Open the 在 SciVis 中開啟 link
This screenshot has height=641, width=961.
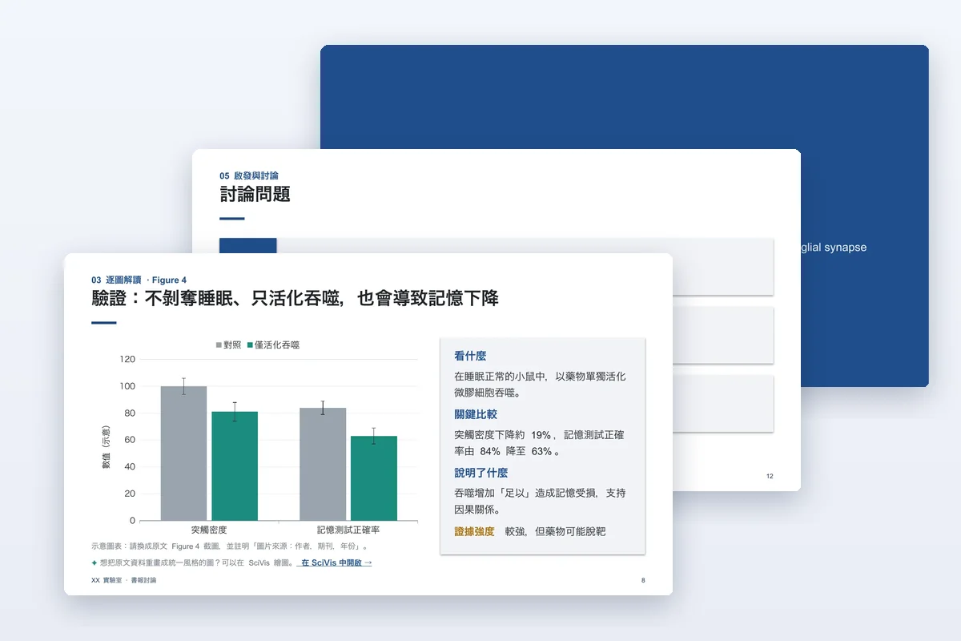click(x=334, y=562)
